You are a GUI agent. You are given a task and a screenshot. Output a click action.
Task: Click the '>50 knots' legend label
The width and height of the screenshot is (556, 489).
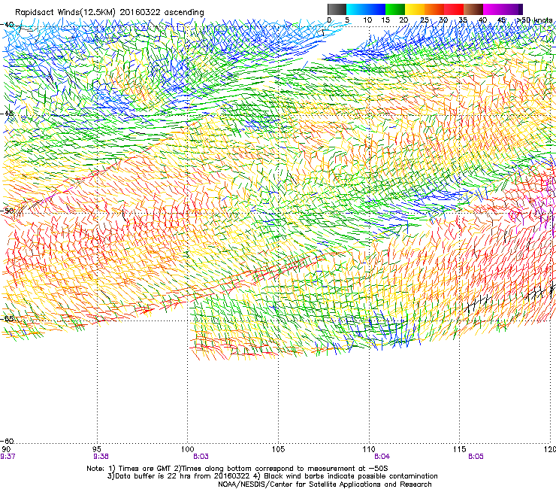534,20
